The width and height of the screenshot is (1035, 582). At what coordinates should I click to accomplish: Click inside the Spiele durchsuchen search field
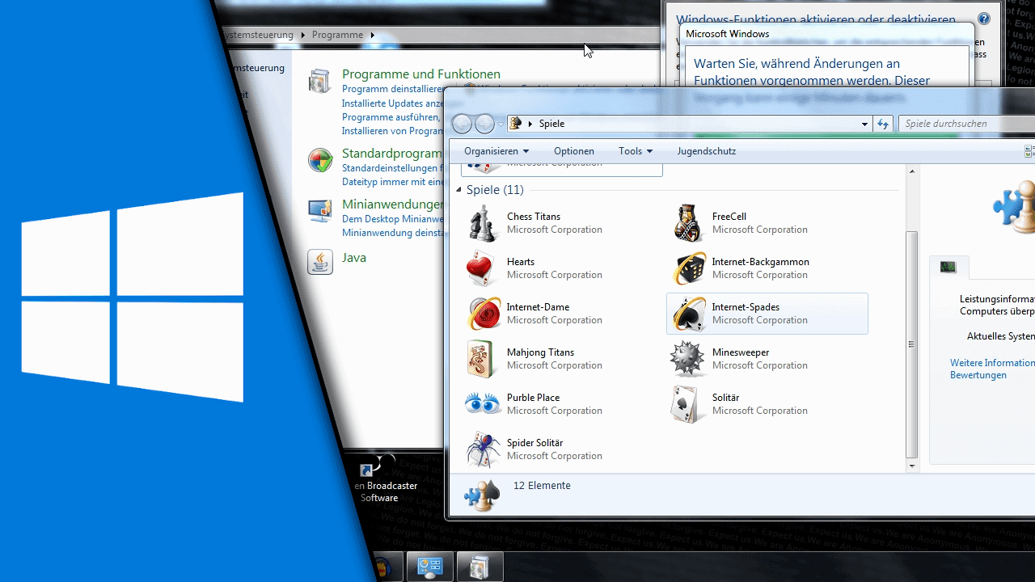(x=966, y=124)
